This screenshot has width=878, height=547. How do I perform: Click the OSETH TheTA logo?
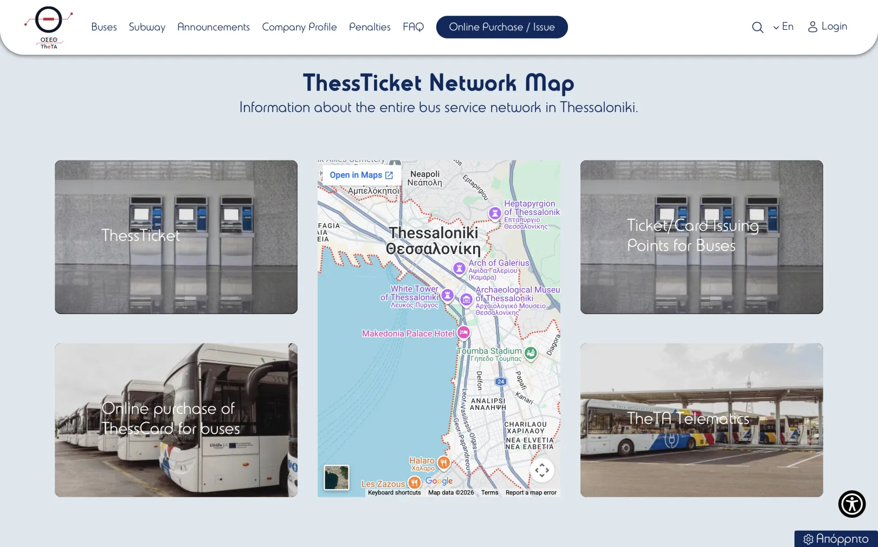pyautogui.click(x=49, y=28)
